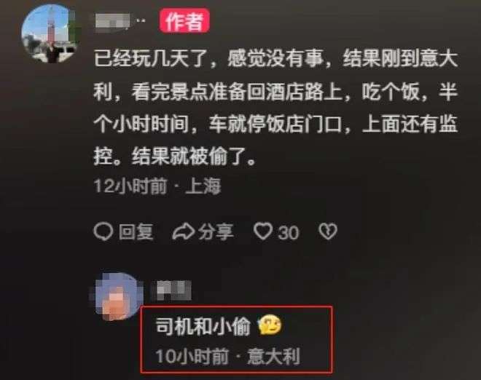Dislike using the broken heart icon

(x=328, y=231)
